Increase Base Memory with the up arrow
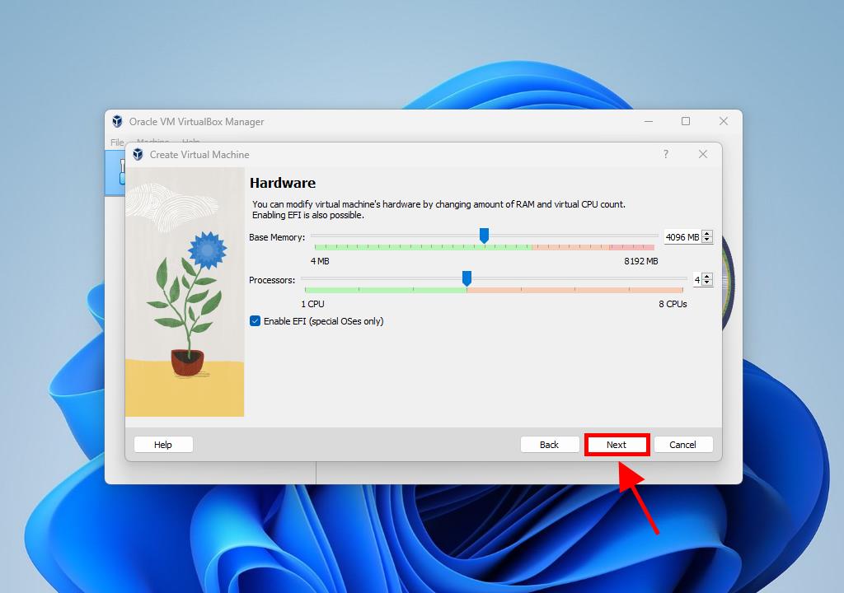 click(x=707, y=234)
